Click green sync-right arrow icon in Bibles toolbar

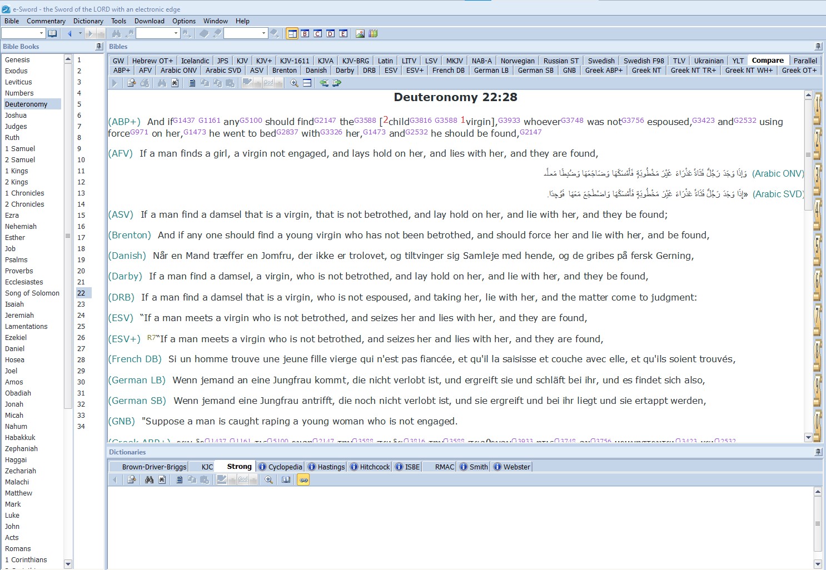pyautogui.click(x=337, y=83)
